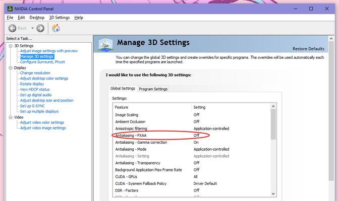Click the NVIDIA Control Panel title icon
Viewport: 339px width, 201px height.
point(10,9)
